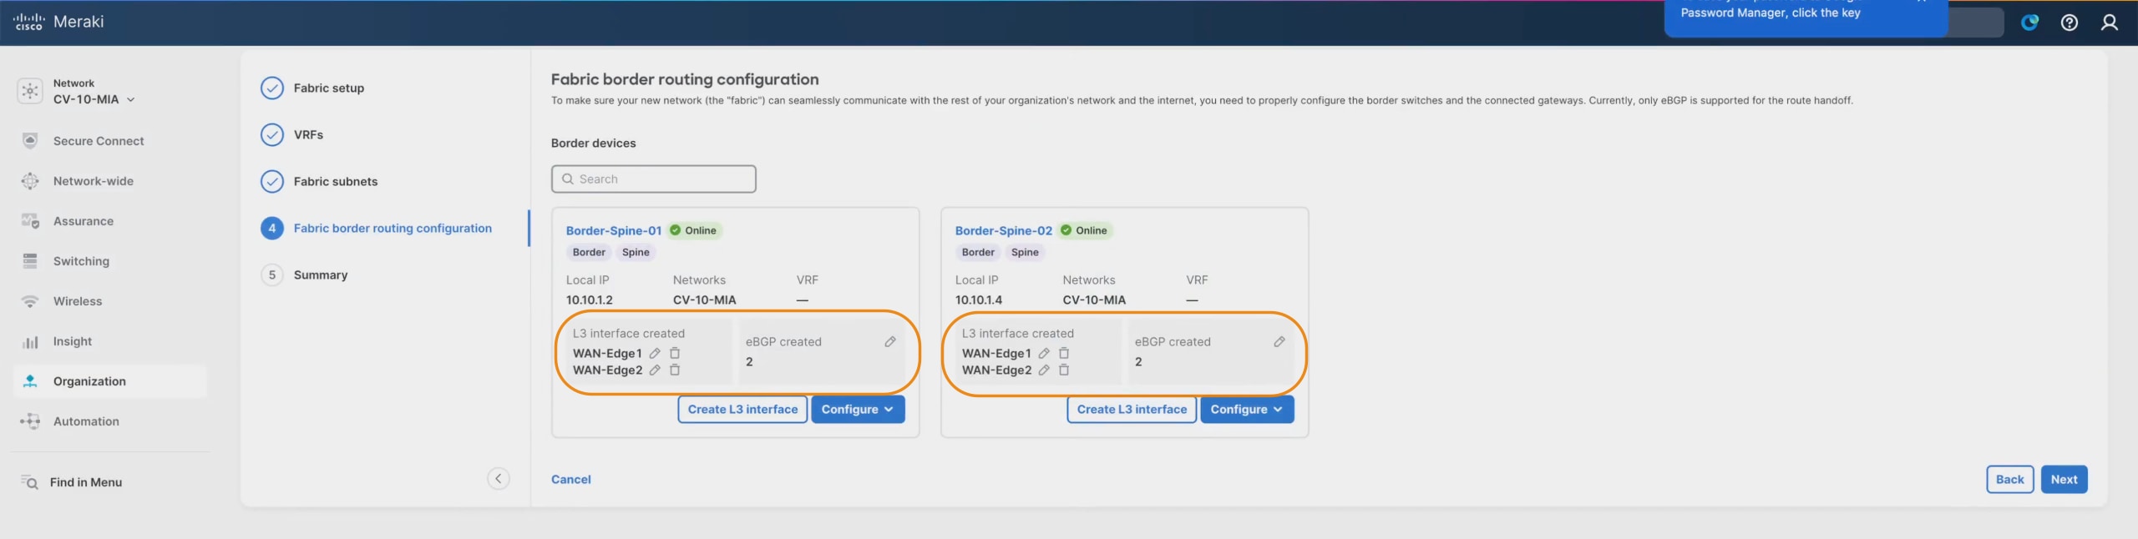The image size is (2138, 539).
Task: Click the Spine tag on Border-Spine-01
Action: 636,252
